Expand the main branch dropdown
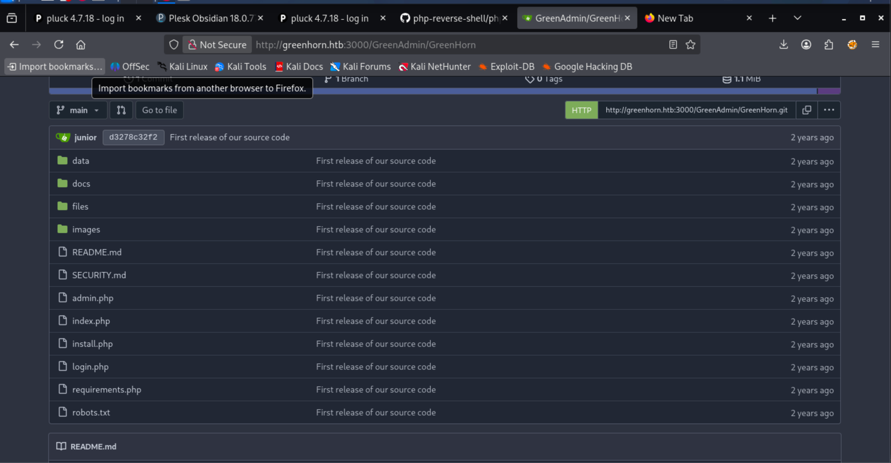This screenshot has height=463, width=891. (78, 110)
